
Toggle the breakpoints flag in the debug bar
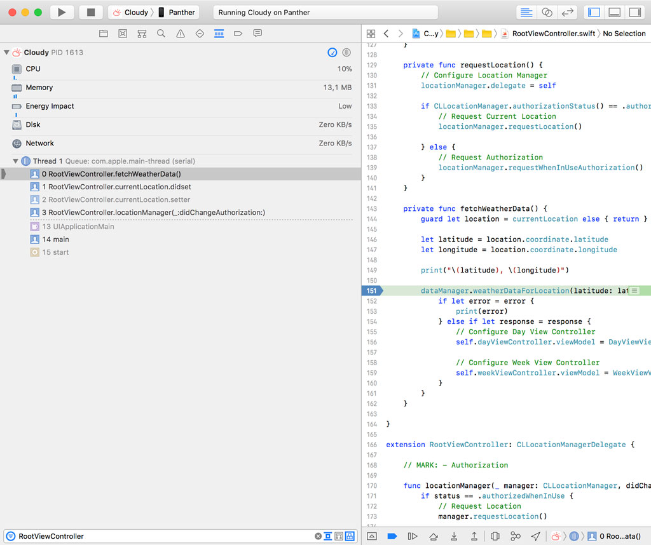[x=393, y=536]
